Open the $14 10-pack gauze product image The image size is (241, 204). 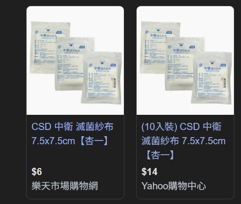[185, 60]
